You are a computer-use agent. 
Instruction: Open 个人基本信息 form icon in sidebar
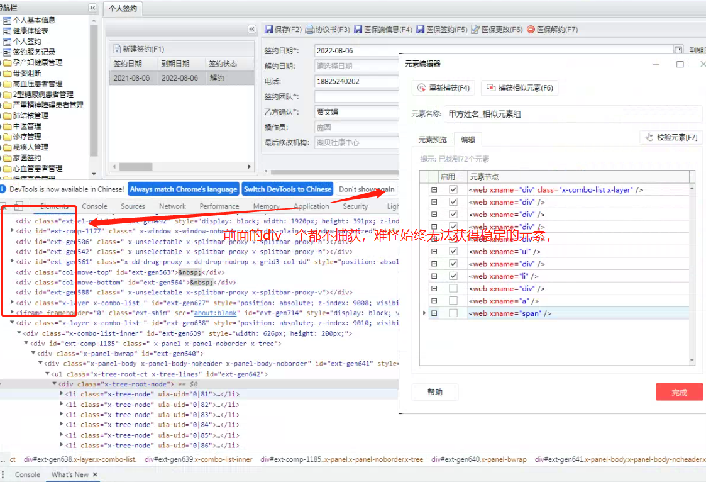pyautogui.click(x=7, y=20)
